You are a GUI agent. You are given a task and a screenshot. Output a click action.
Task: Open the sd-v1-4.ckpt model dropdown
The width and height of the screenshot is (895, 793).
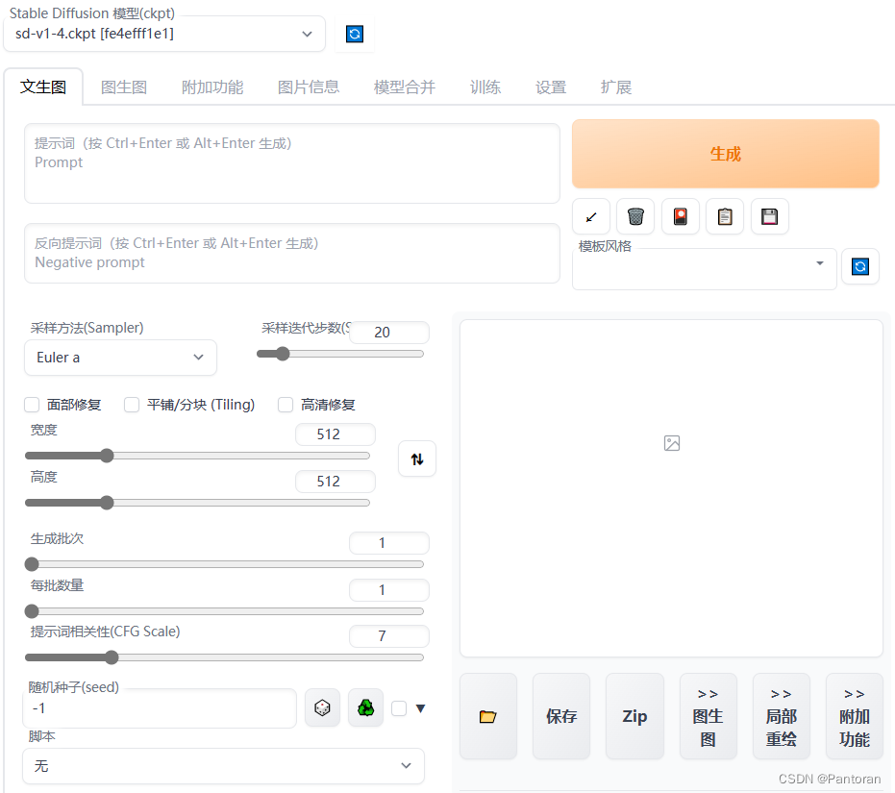pos(164,35)
